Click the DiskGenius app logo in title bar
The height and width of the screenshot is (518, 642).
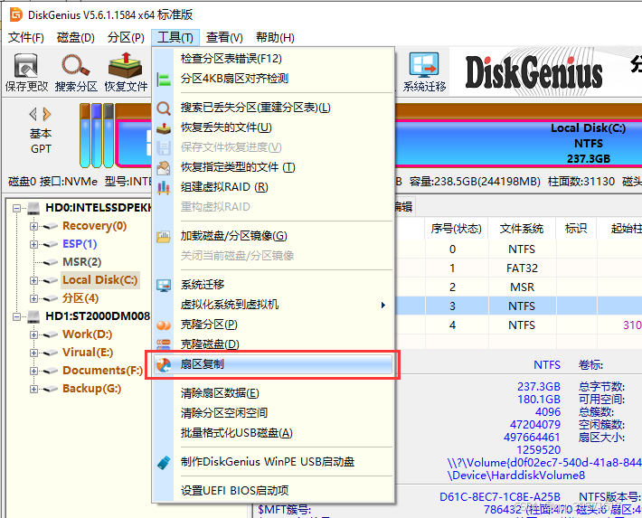tap(16, 14)
